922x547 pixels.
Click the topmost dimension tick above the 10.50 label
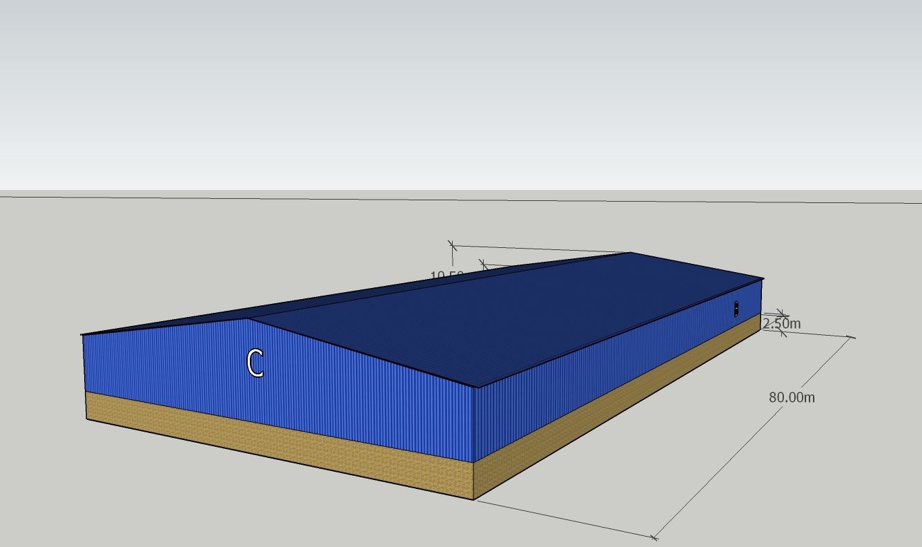[x=452, y=245]
